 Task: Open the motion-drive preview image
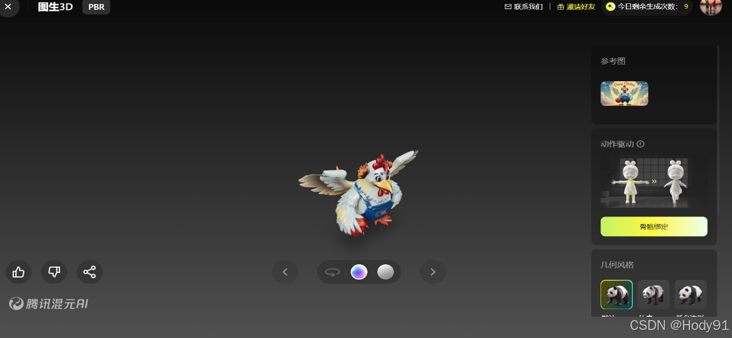tap(654, 182)
